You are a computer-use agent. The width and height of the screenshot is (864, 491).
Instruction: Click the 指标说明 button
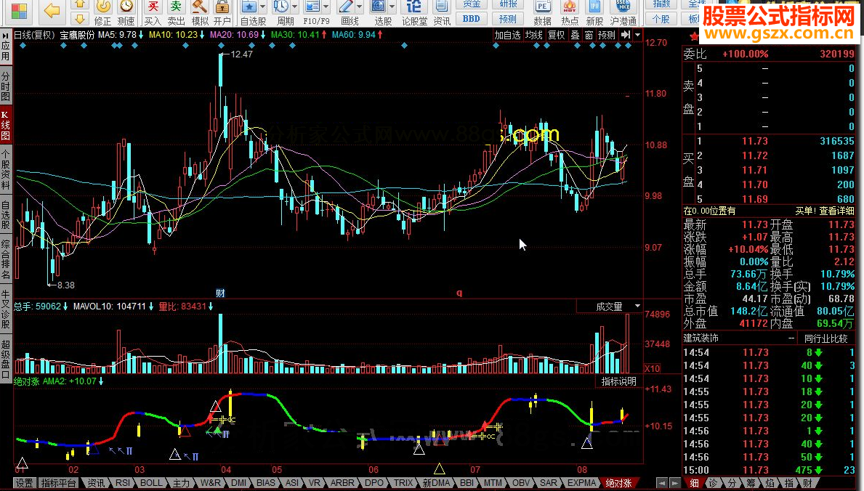click(x=618, y=381)
